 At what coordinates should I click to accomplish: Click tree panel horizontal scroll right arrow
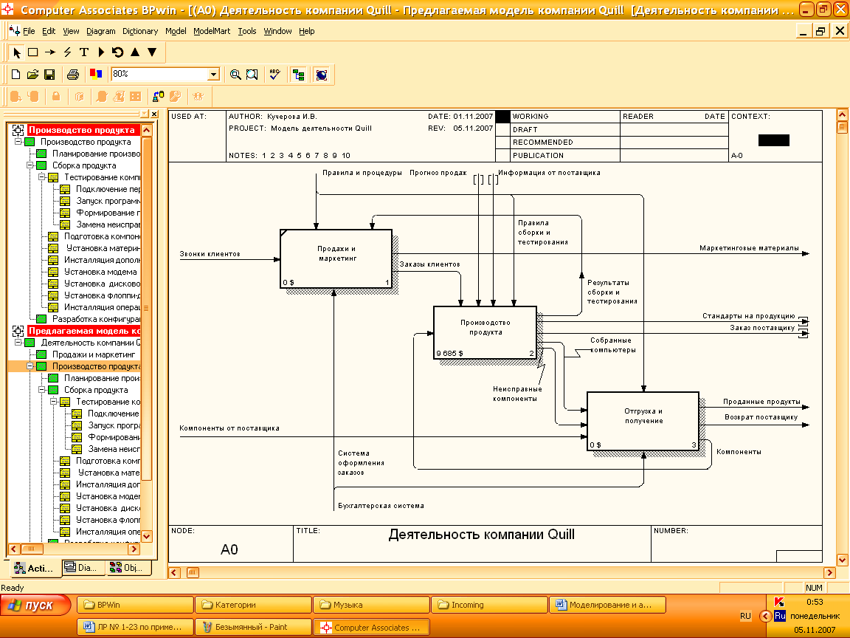coord(134,549)
